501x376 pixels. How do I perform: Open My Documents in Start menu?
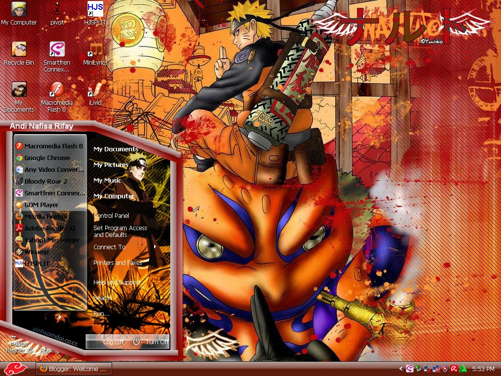[x=115, y=149]
